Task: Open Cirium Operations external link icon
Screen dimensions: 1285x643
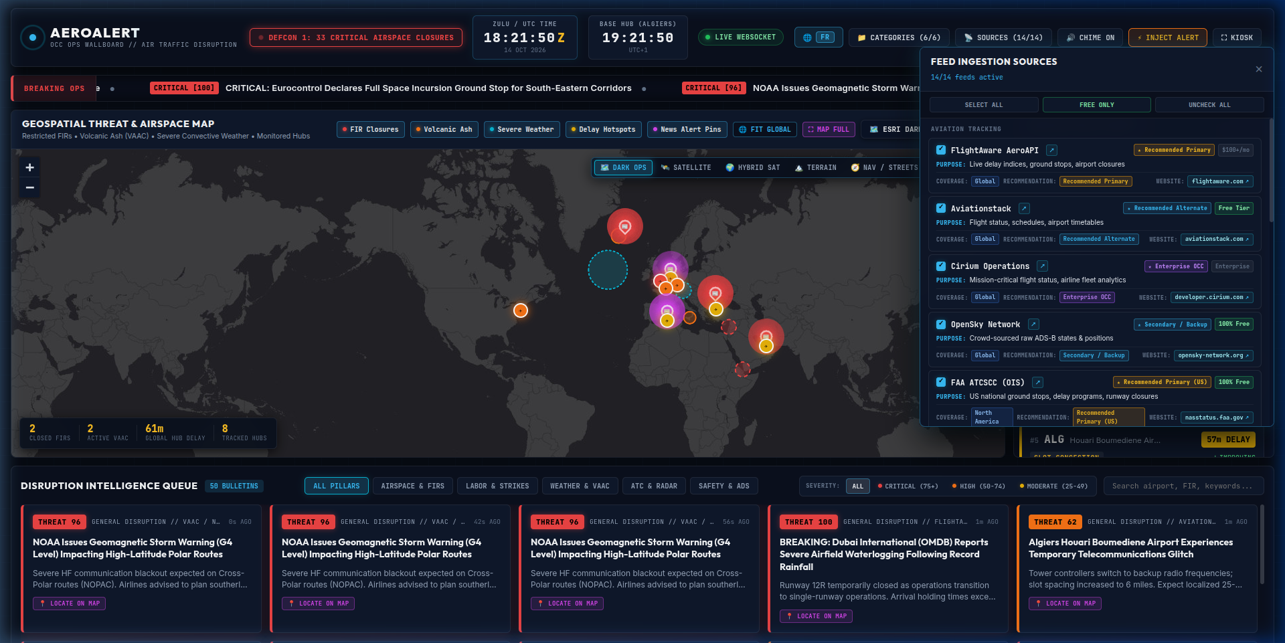Action: 1043,266
